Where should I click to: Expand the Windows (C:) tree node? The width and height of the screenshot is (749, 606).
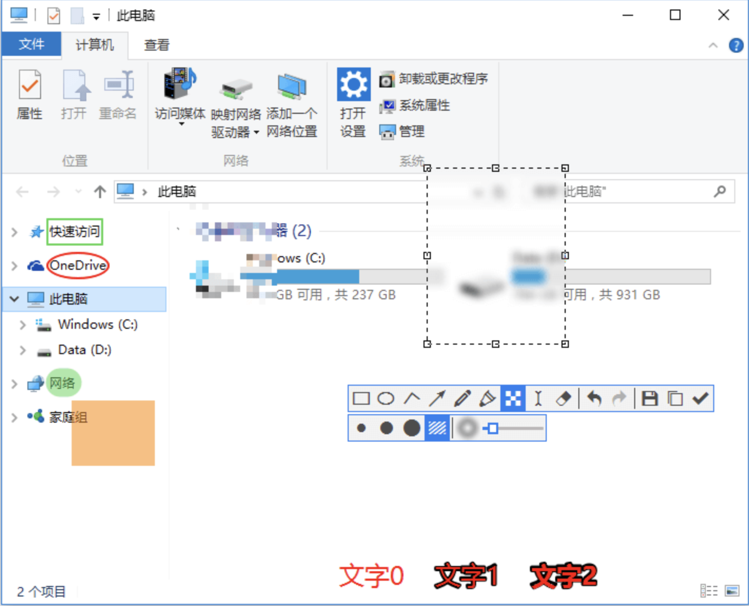coord(23,325)
